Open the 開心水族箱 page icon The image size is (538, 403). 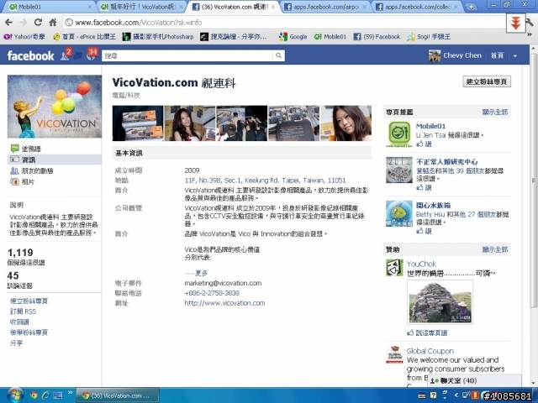[399, 213]
